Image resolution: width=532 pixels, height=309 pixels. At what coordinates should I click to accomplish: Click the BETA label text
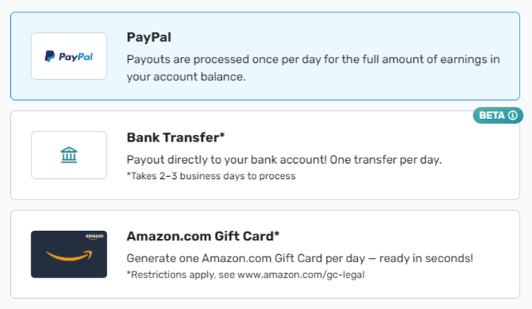pos(491,115)
